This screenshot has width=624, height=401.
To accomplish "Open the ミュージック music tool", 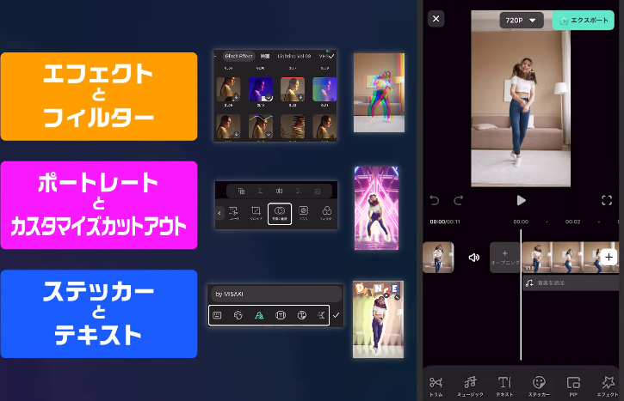I will coord(470,386).
